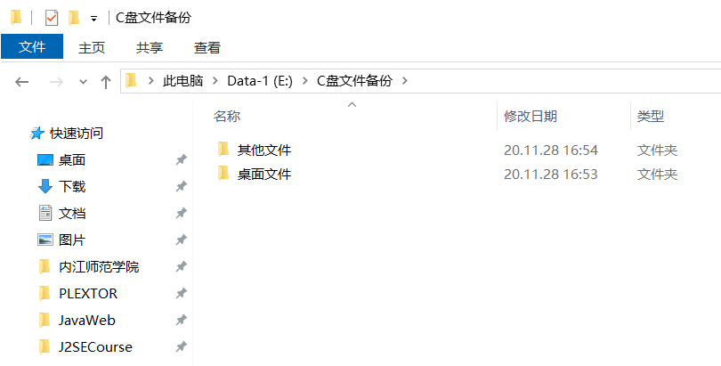Screen dimensions: 721x366
Task: Sort by the 修改日期 column header
Action: pos(531,116)
